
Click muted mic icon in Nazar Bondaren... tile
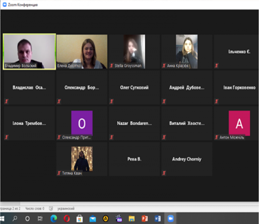112,137
